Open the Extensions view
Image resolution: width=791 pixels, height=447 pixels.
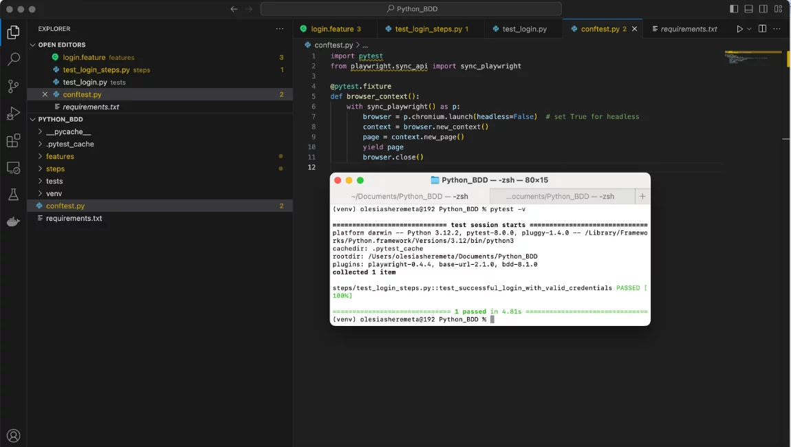pyautogui.click(x=13, y=141)
